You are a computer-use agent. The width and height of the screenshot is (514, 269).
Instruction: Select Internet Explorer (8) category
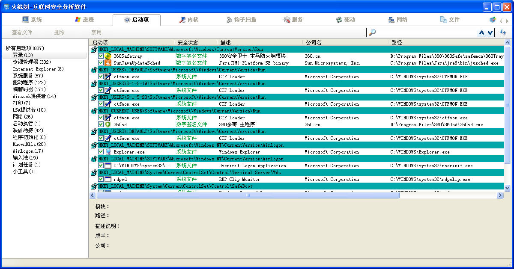coord(38,69)
